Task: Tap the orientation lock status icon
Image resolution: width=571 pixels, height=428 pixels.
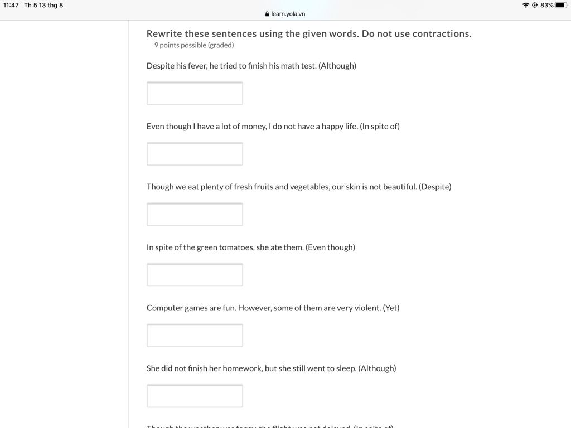Action: click(x=534, y=5)
